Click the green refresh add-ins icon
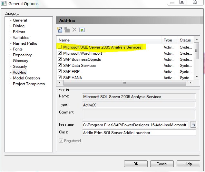 click(x=82, y=30)
